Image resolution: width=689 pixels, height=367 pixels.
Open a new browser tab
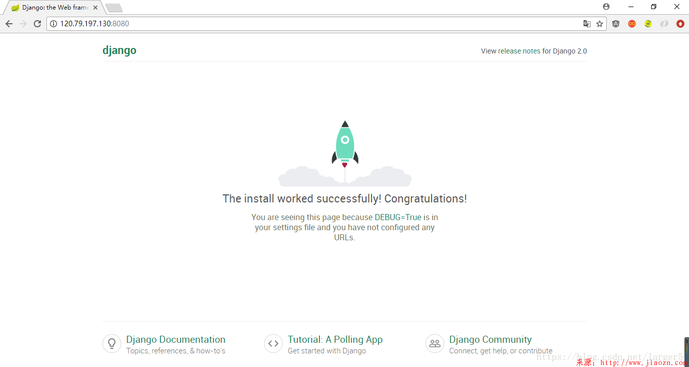[x=114, y=8]
